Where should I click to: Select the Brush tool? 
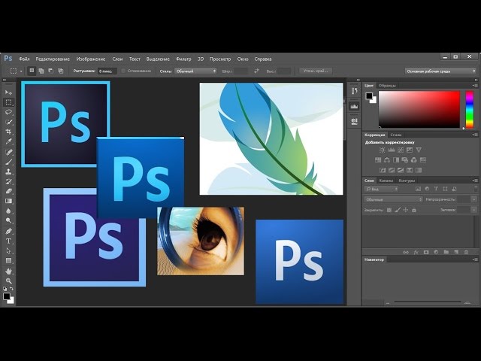tap(8, 162)
